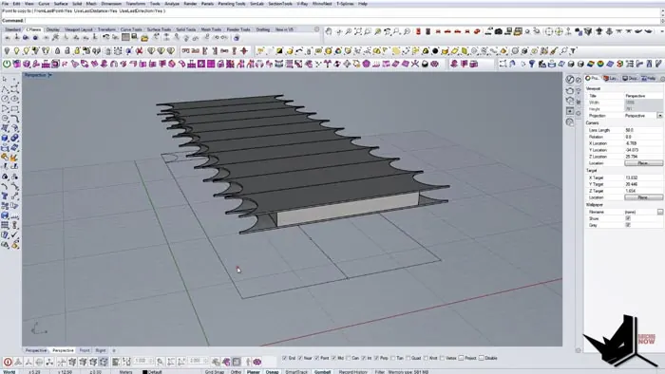
Task: Click the Undo arrow icon in CPlanes toolbar
Action: tap(105, 38)
